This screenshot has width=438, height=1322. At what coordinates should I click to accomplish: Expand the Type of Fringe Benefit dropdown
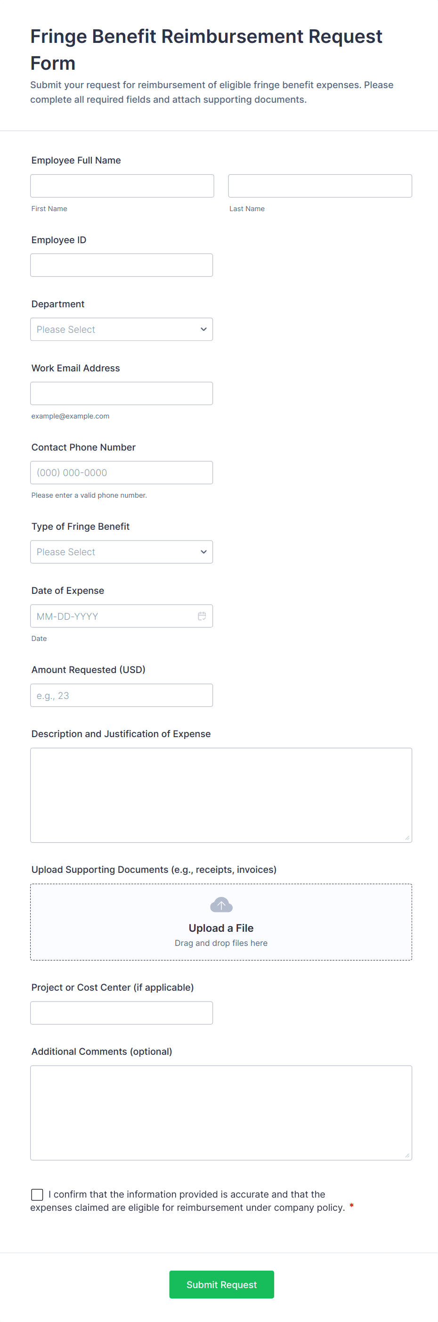pos(122,552)
